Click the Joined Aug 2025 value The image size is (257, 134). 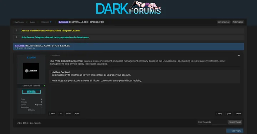point(38,105)
